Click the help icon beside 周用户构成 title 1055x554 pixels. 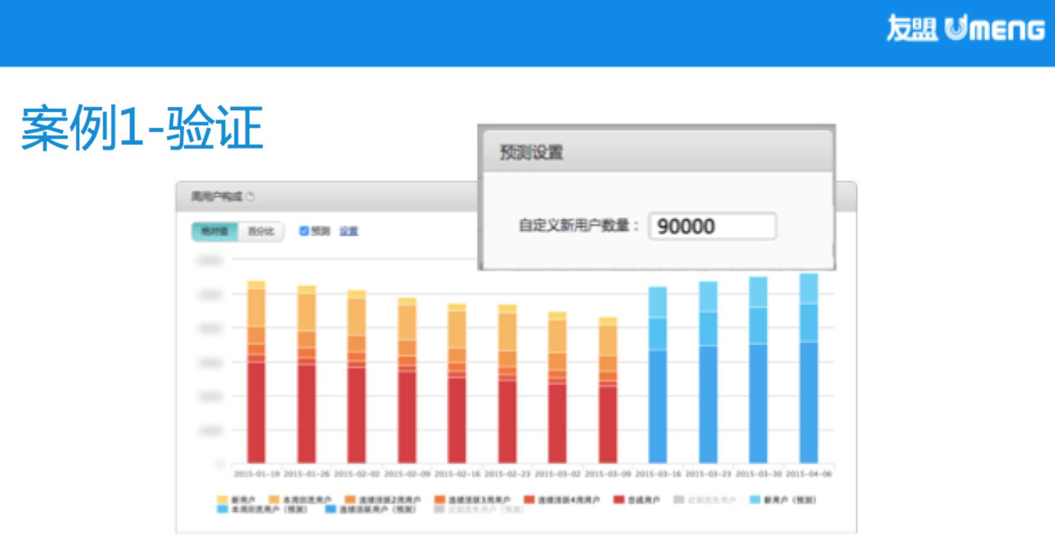coord(250,196)
